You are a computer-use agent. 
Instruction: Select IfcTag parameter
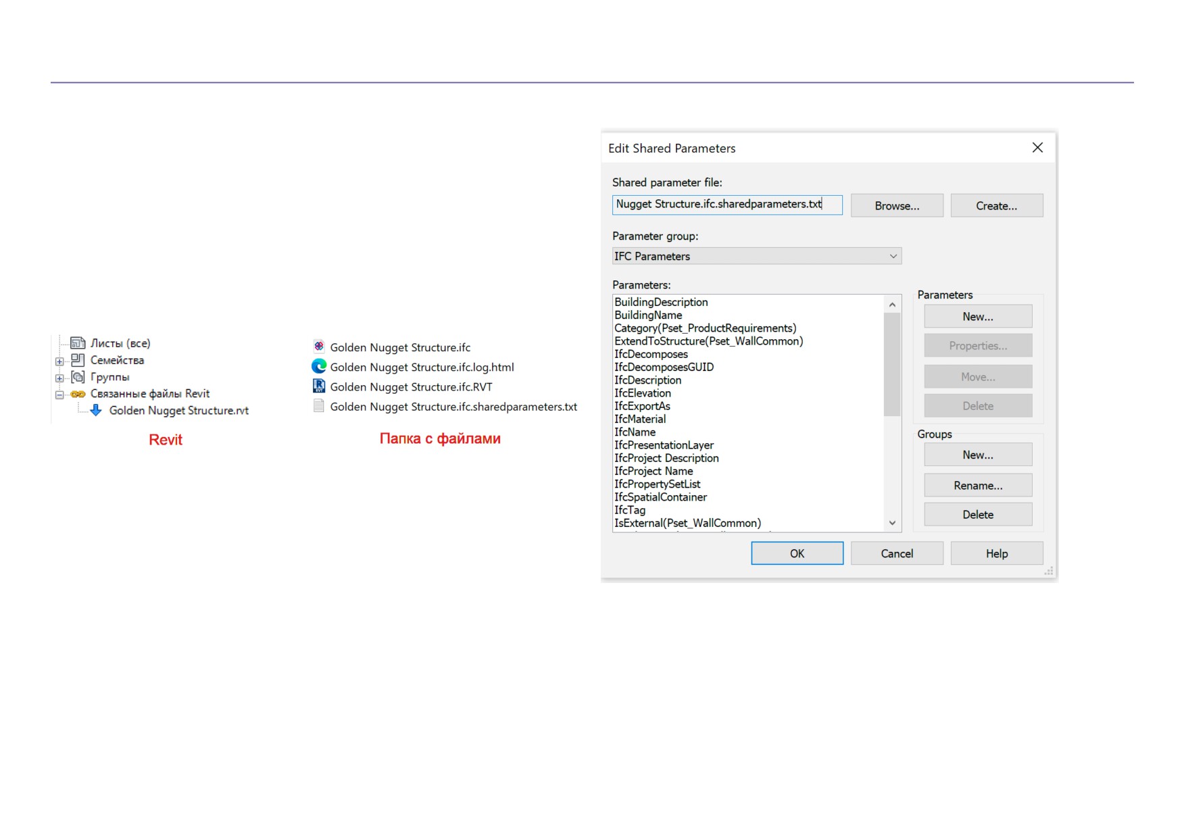coord(630,510)
